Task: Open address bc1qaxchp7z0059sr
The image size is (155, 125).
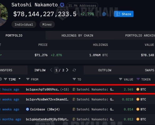Action: pos(43,89)
